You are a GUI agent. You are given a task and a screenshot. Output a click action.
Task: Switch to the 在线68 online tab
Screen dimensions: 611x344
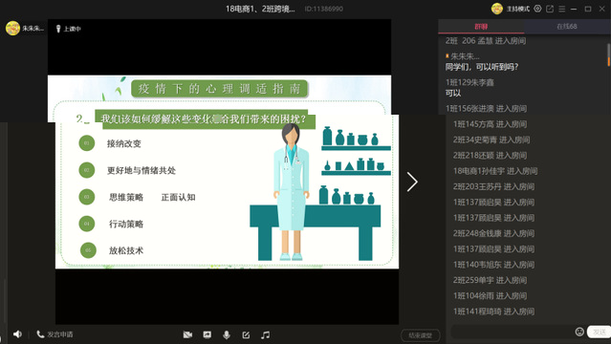pyautogui.click(x=567, y=27)
